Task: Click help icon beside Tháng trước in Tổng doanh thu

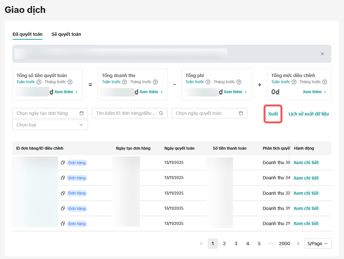Action: [155, 82]
